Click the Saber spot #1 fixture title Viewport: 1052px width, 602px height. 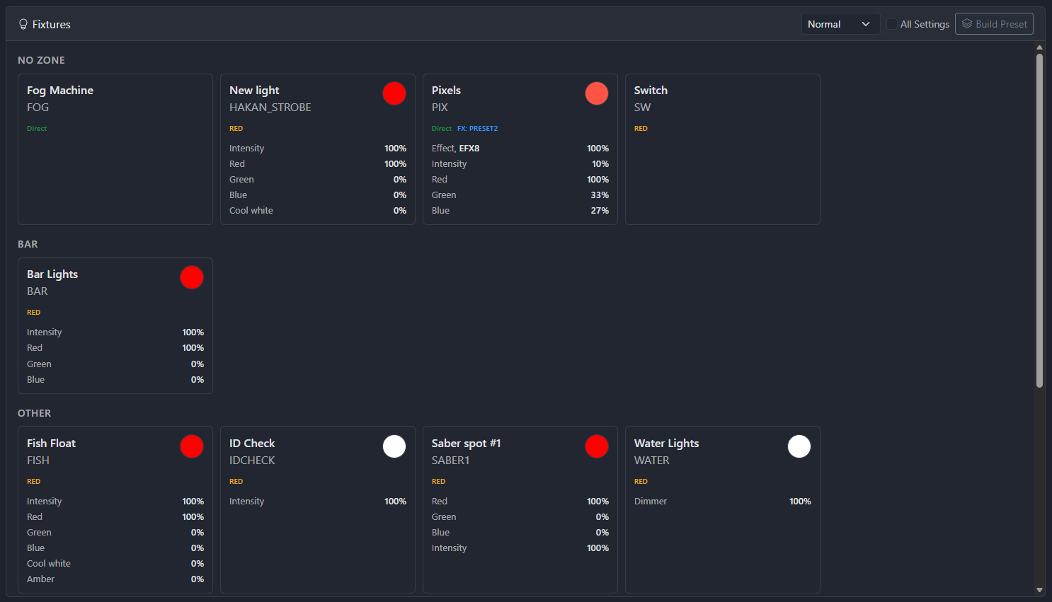click(x=466, y=444)
